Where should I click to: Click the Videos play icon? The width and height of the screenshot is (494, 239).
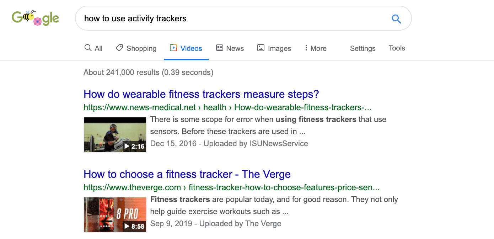coord(173,48)
